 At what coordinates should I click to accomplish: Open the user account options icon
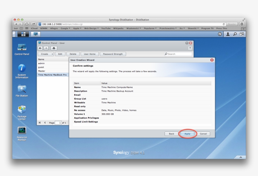228,34
